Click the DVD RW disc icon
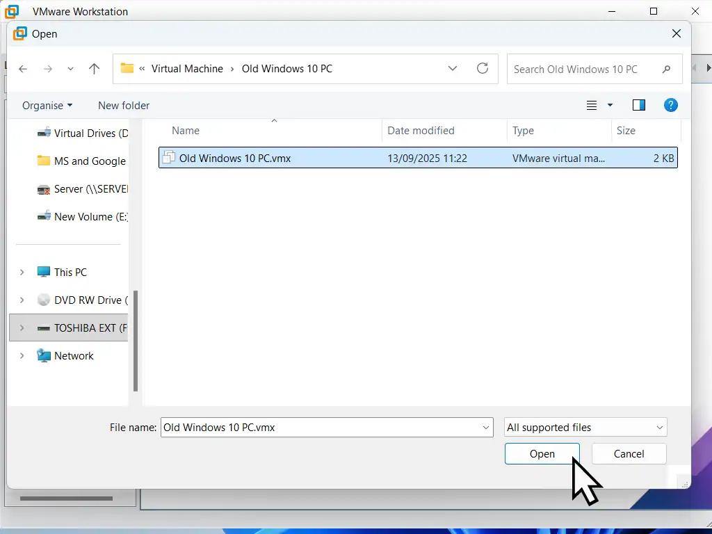 coord(44,300)
